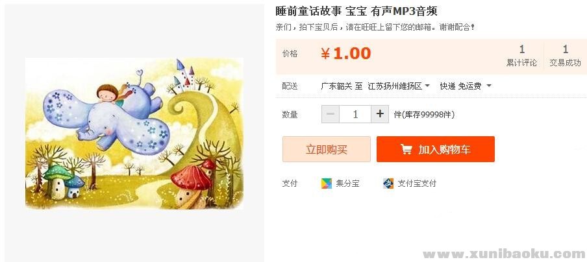Click the shopping cart icon
The image size is (587, 262).
click(406, 150)
